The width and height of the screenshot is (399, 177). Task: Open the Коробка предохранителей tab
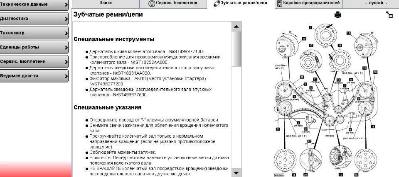308,4
